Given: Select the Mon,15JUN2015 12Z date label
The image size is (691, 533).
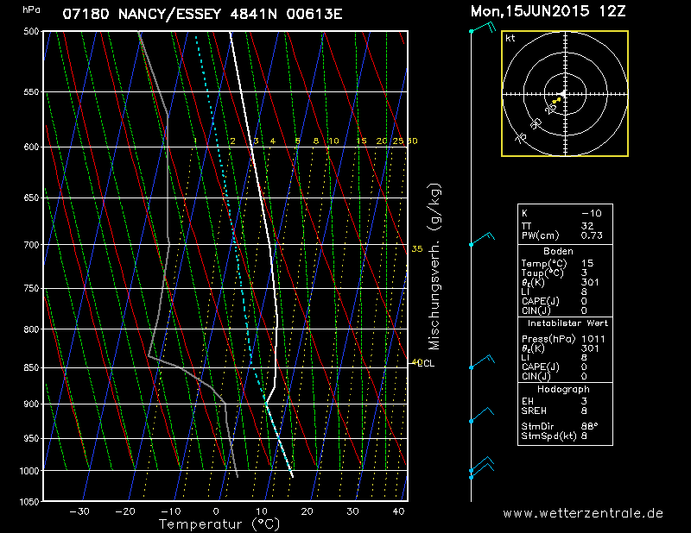Looking at the screenshot, I should [x=550, y=12].
